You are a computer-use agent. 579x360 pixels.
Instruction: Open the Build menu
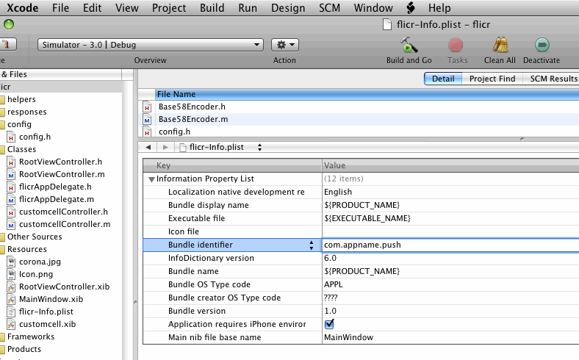click(x=212, y=8)
